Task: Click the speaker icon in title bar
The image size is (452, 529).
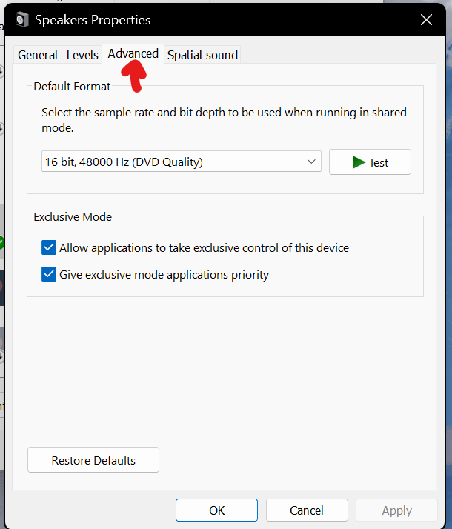Action: coord(22,19)
